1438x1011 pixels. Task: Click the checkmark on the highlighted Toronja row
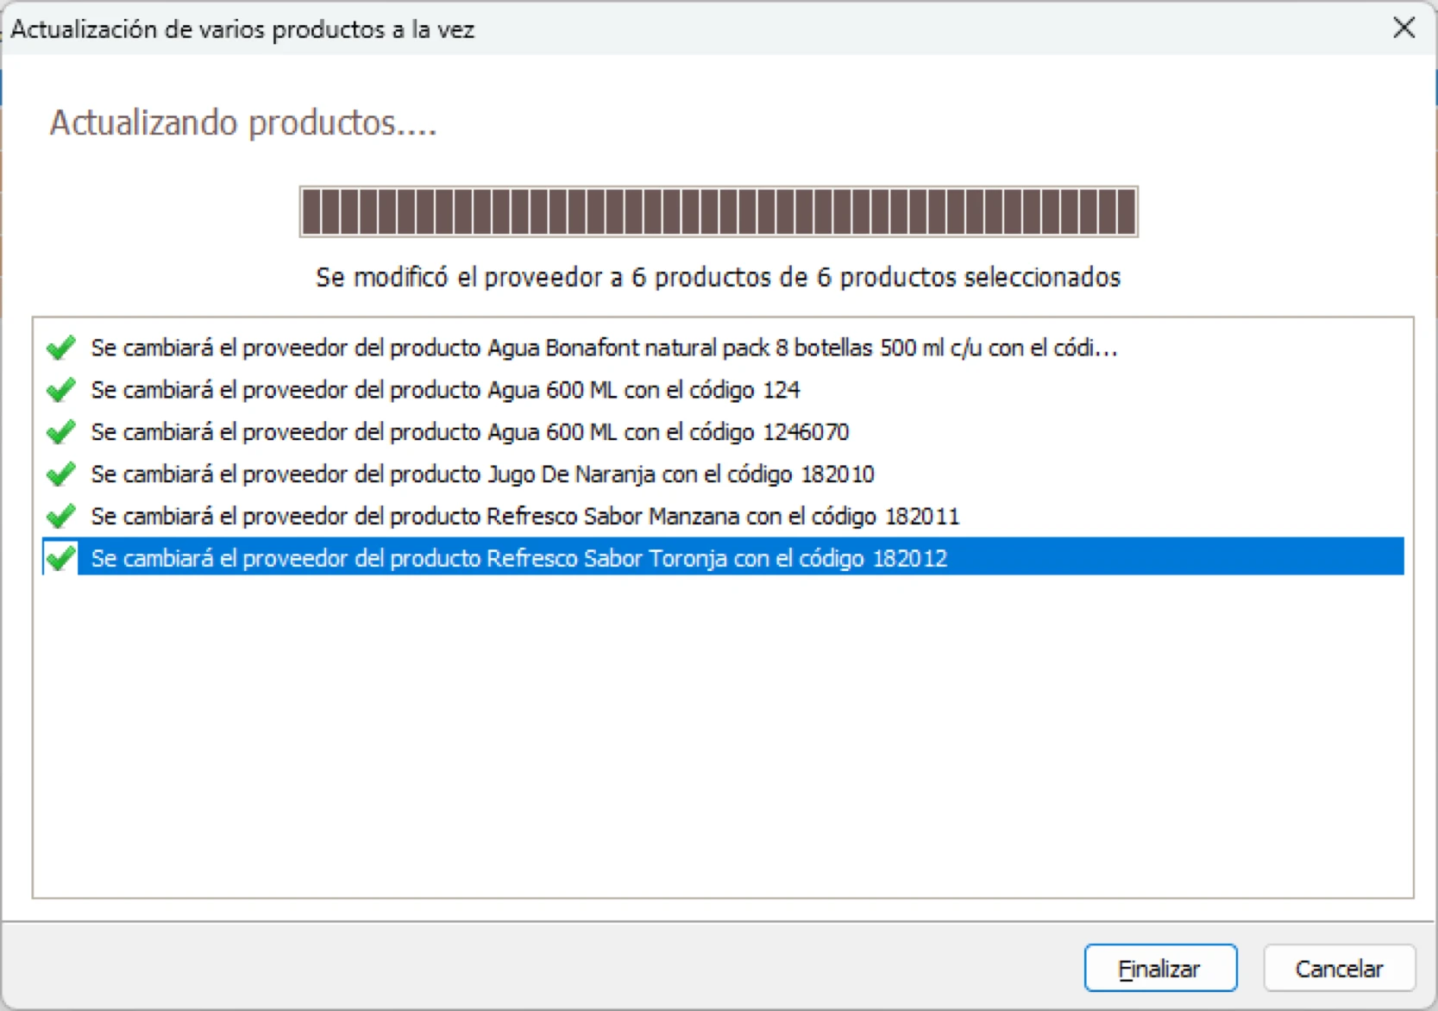pos(60,557)
